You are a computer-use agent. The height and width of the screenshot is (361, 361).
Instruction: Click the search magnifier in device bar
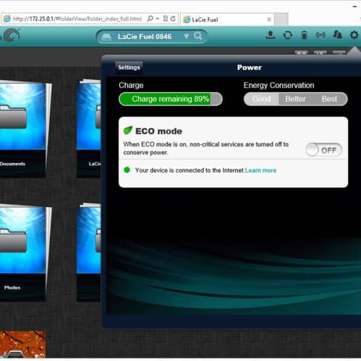coord(198,36)
